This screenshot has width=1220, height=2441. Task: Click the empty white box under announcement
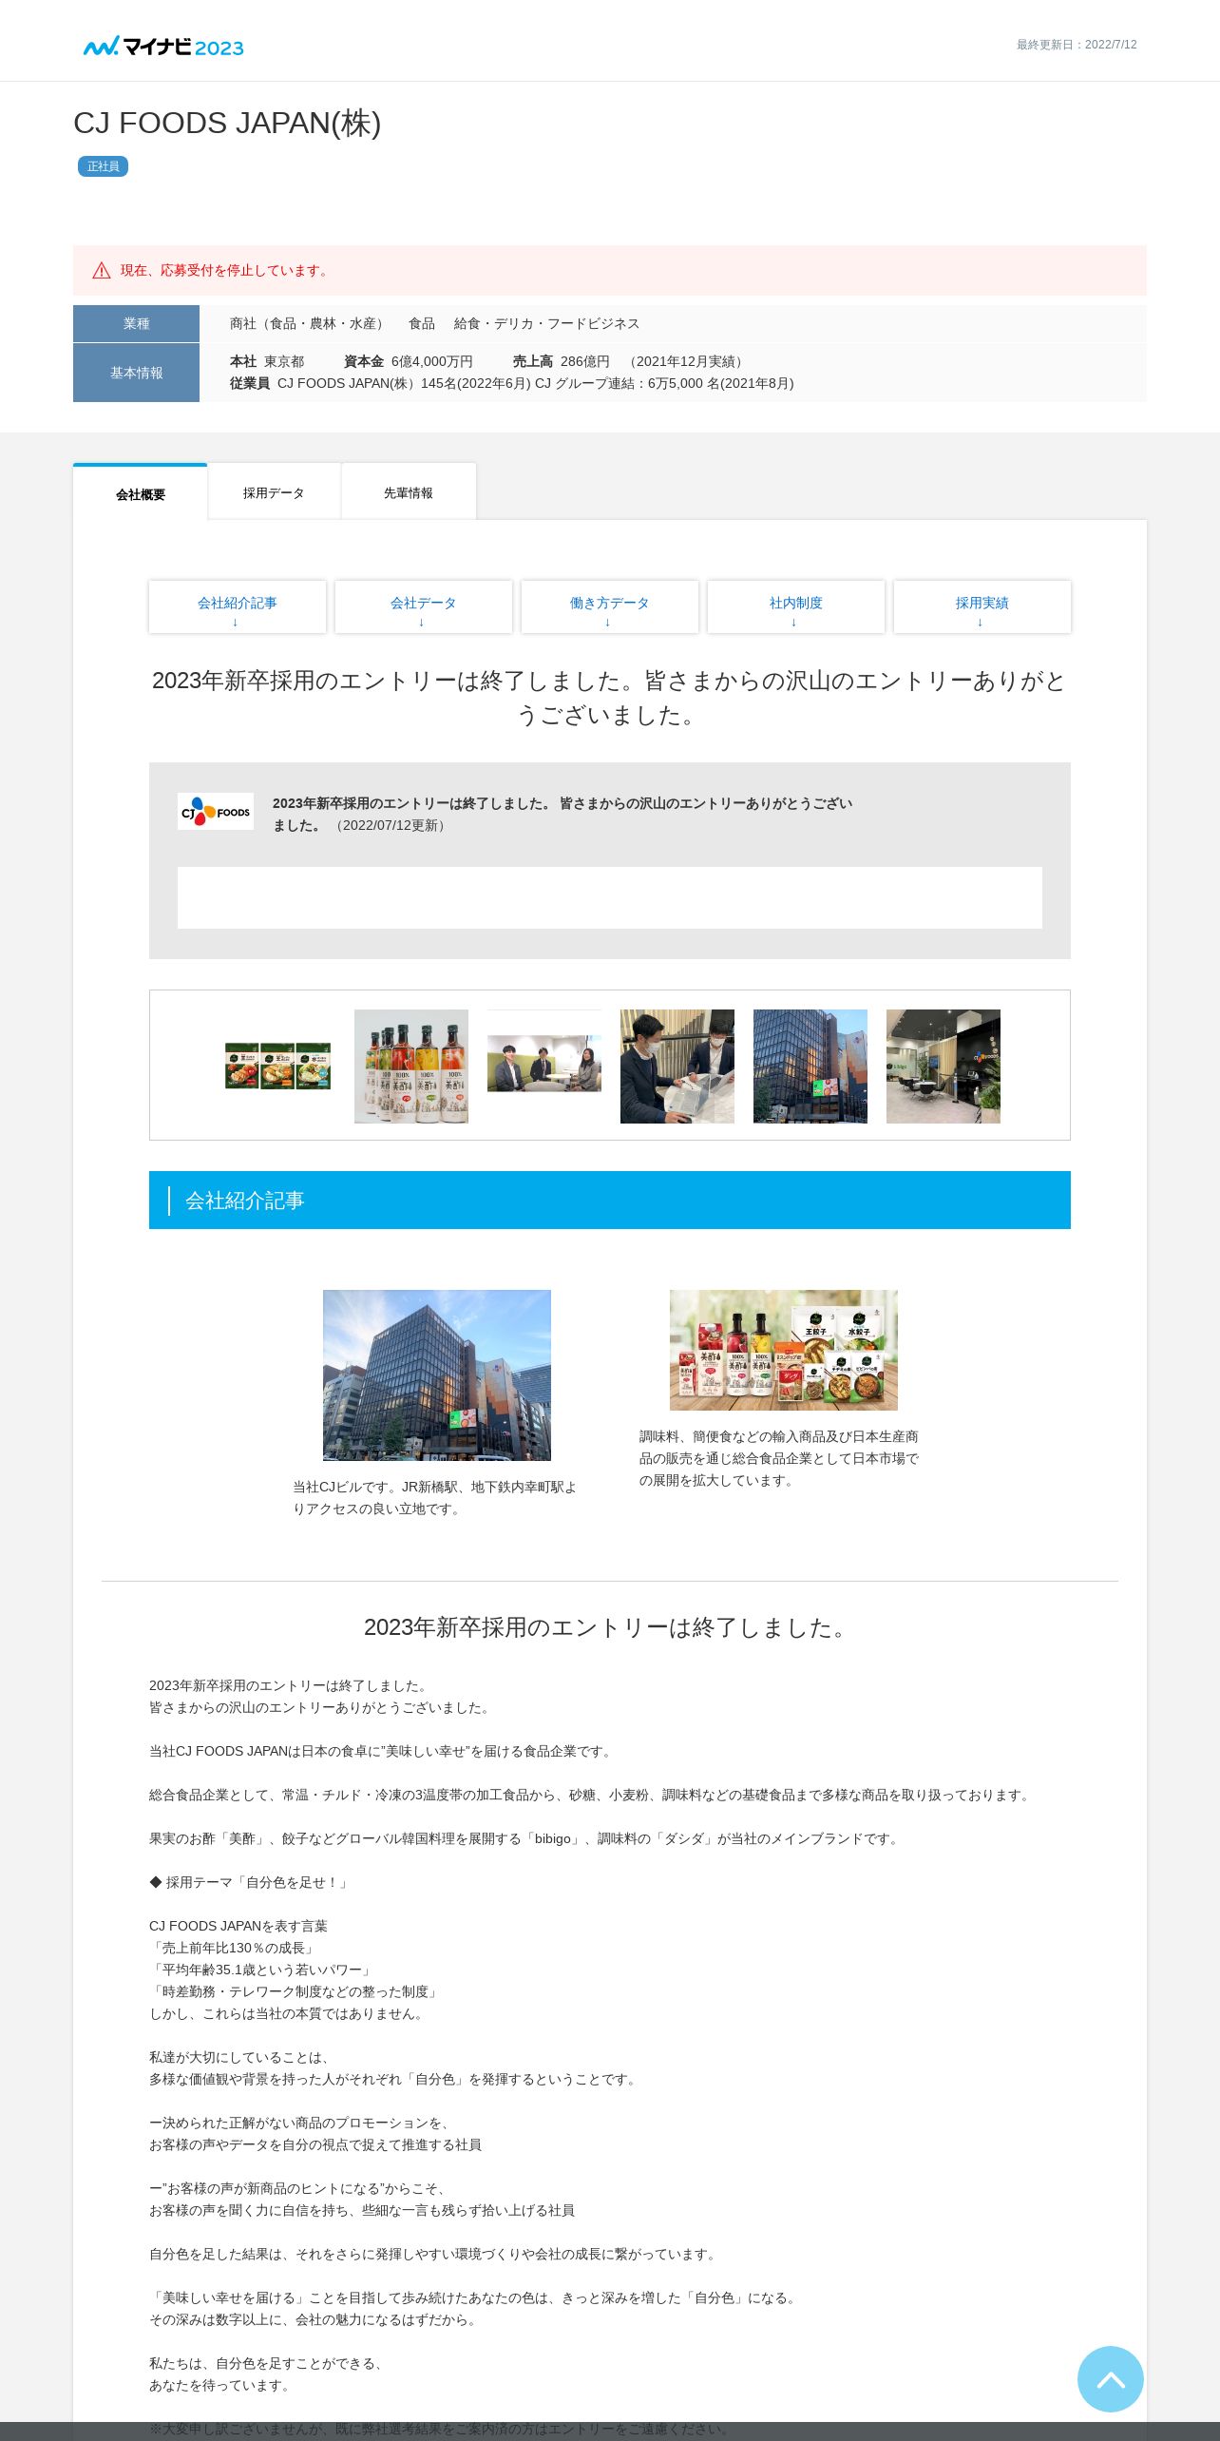coord(610,897)
